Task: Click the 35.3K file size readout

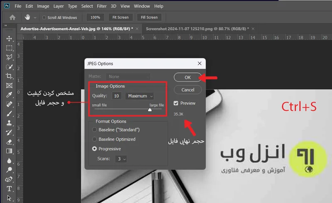Action: (178, 114)
